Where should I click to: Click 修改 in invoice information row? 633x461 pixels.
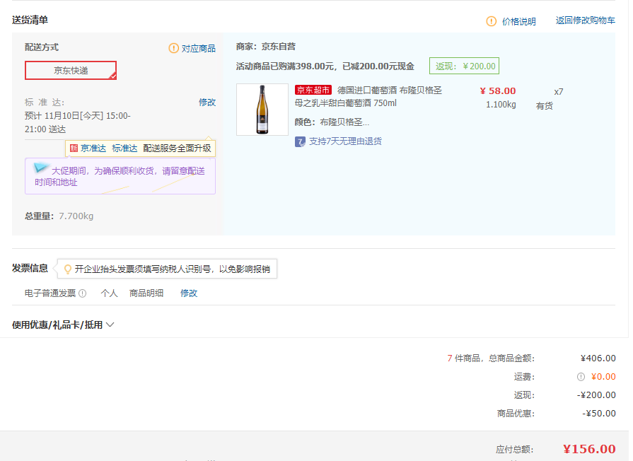coord(189,293)
